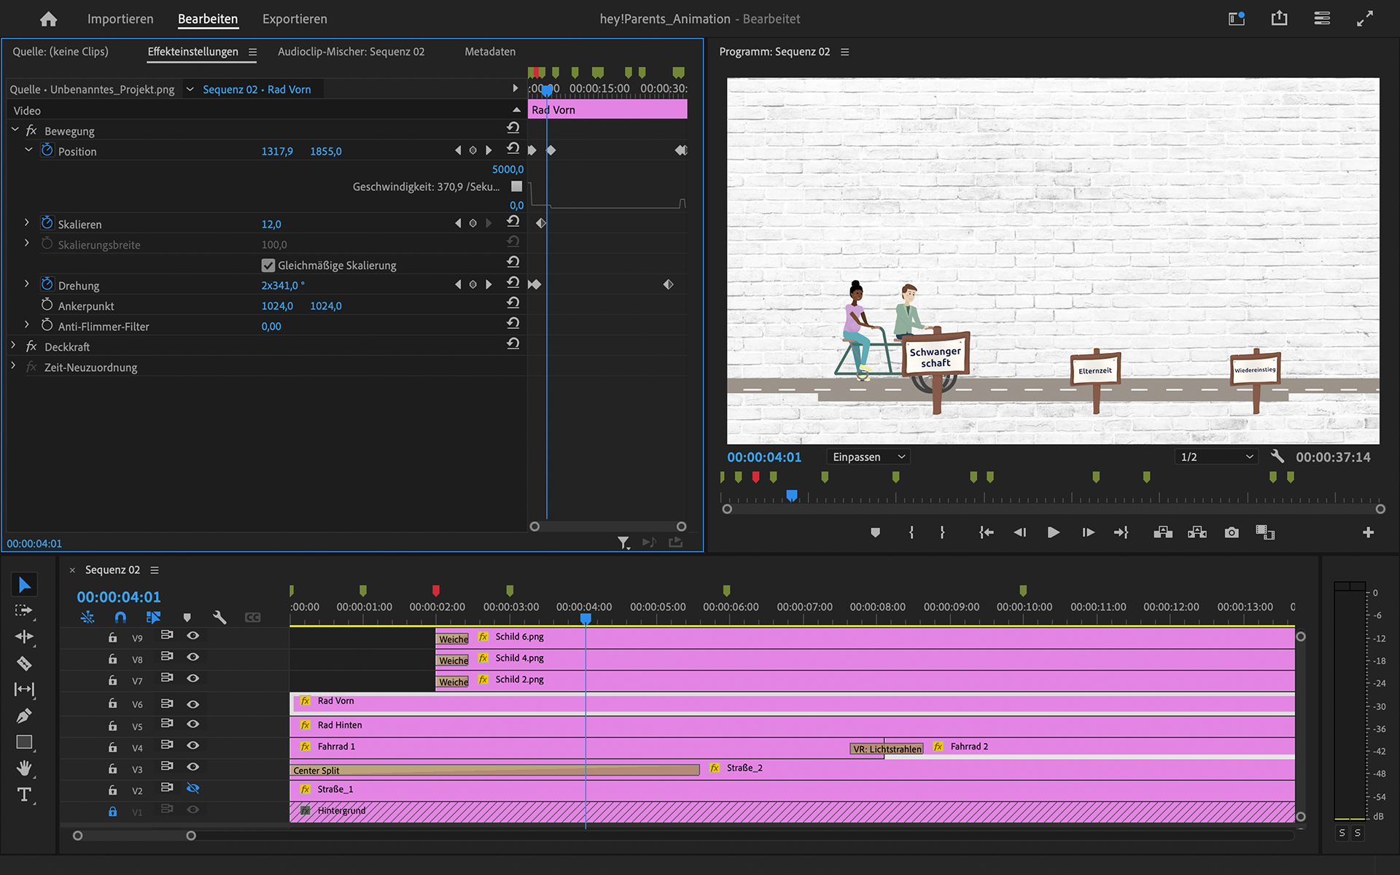Screen dimensions: 1400x875
Task: Open Audioclip-Mischer: Sequenz 02 tab
Action: pyautogui.click(x=351, y=52)
